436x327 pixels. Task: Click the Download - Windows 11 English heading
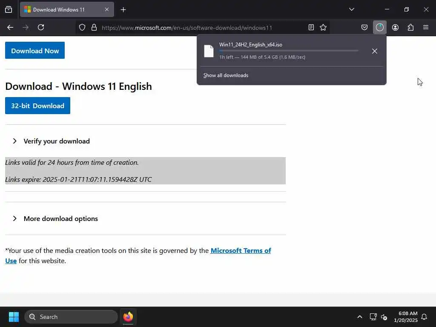[78, 86]
